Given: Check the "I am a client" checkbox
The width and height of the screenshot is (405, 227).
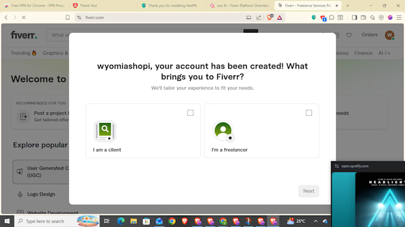Looking at the screenshot, I should (190, 113).
